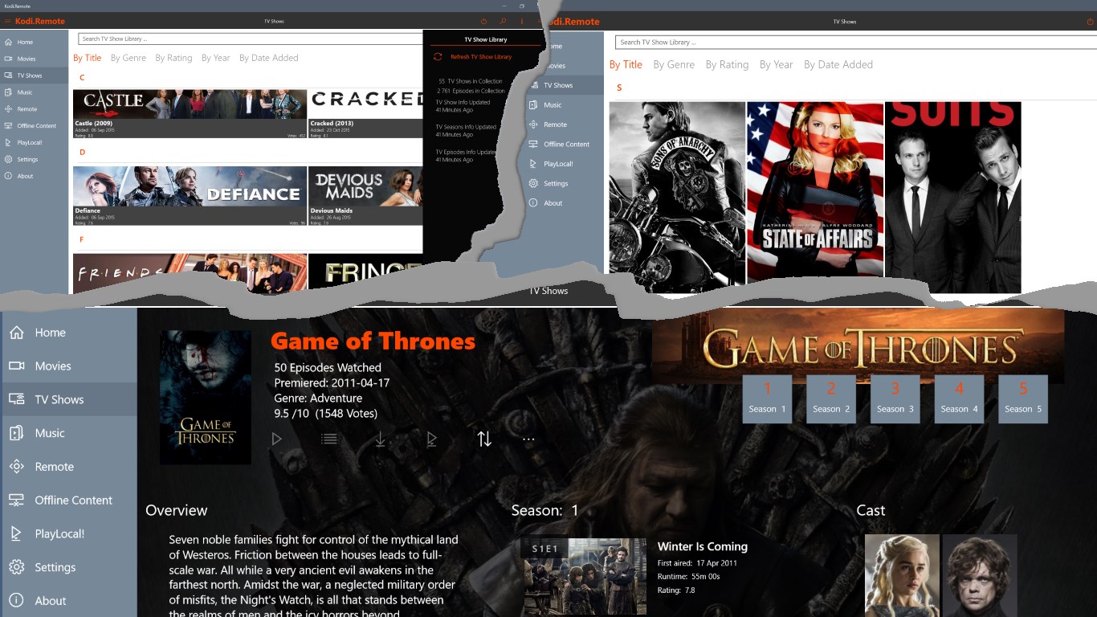
Task: Open Offline Content in Game of Thrones sidebar
Action: coord(68,500)
